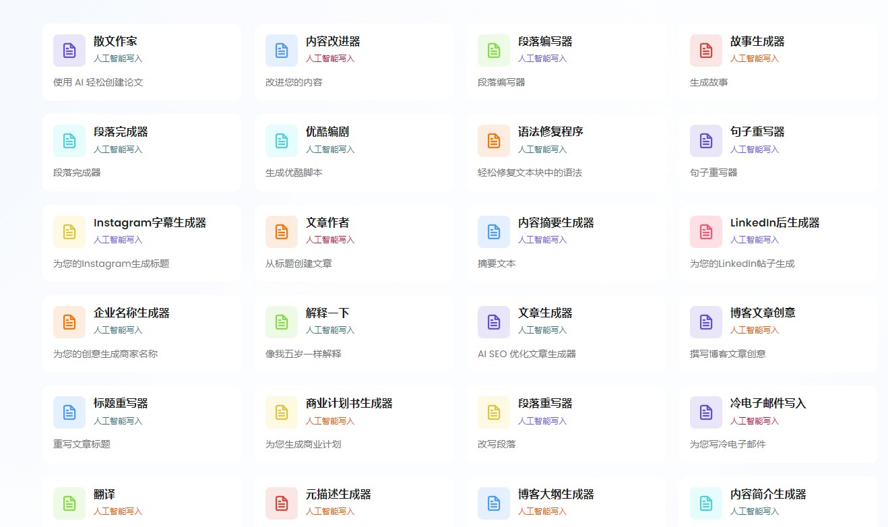Click the purple icon beside 冷电子邮件写入
888x527 pixels.
pyautogui.click(x=706, y=412)
